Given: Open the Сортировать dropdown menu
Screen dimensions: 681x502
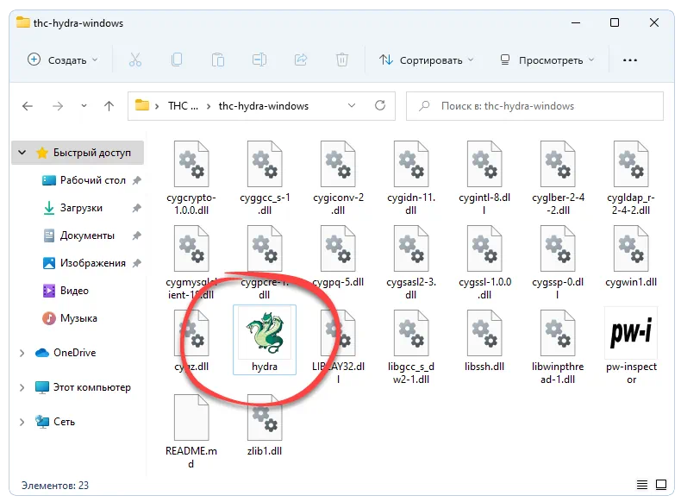Looking at the screenshot, I should [426, 60].
